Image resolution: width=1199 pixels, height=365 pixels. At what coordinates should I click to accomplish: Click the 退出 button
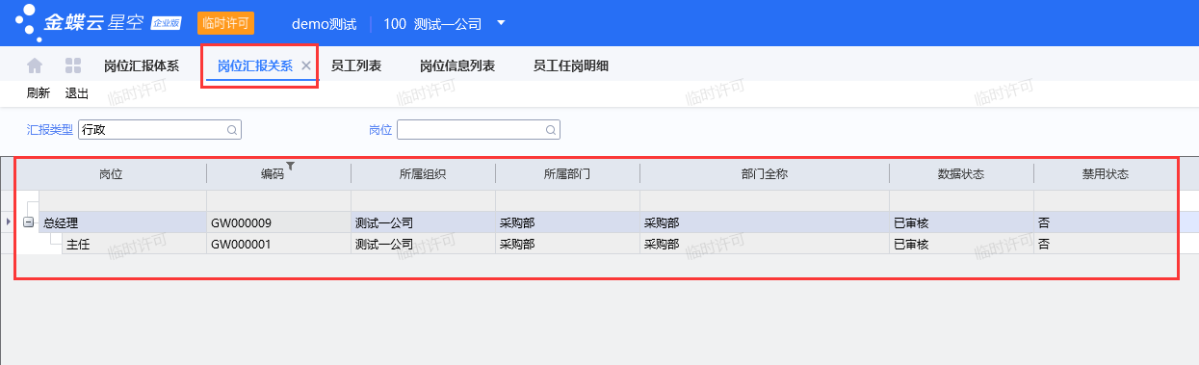pyautogui.click(x=76, y=93)
